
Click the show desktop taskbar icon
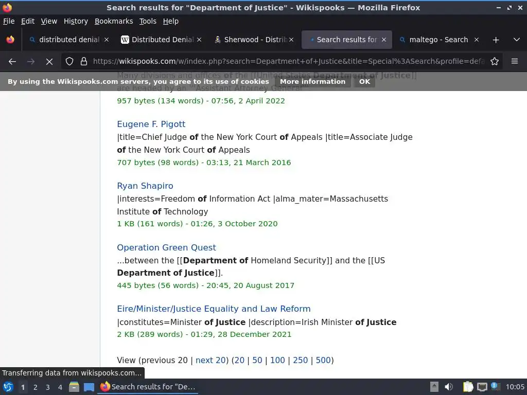[x=89, y=387]
